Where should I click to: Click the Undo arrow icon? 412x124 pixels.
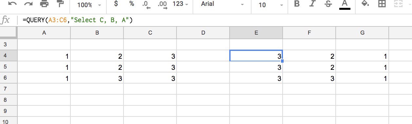(x=12, y=4)
